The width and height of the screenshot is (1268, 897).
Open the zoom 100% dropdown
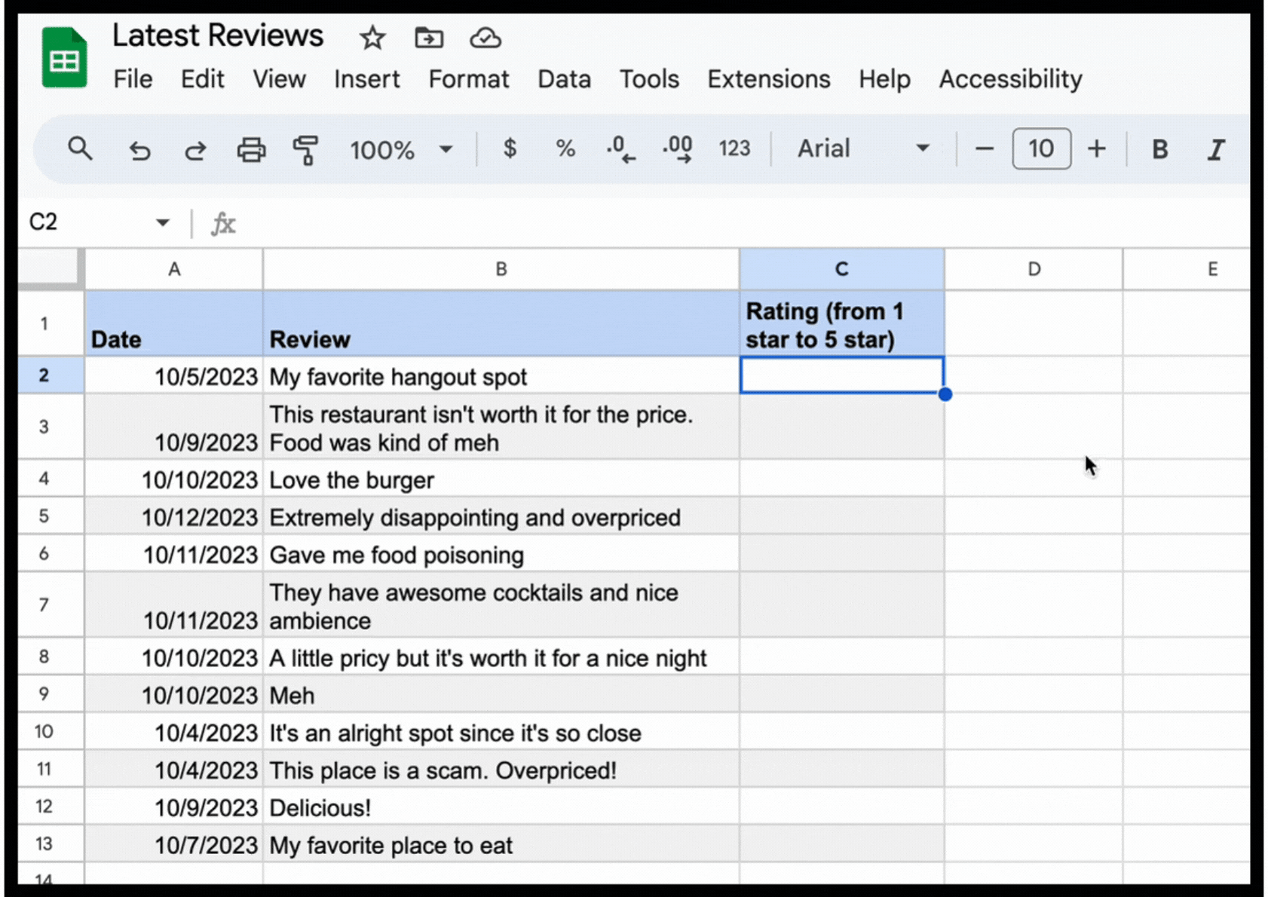click(x=401, y=149)
